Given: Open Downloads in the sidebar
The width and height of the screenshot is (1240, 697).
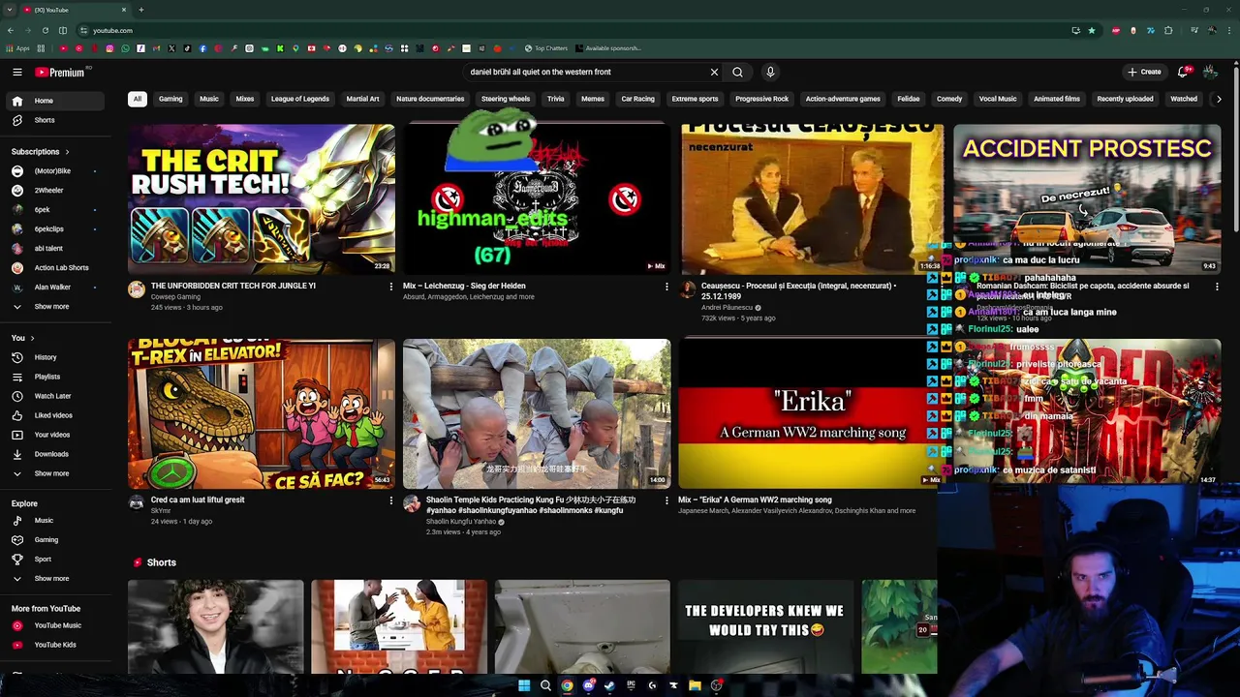Looking at the screenshot, I should tap(56, 454).
